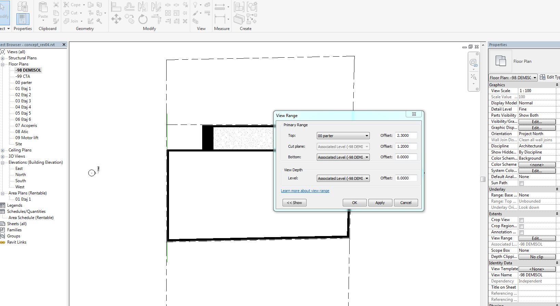Toggle the Annotation Crop checkbox
Screen dimensions: 560x306
[522, 233]
